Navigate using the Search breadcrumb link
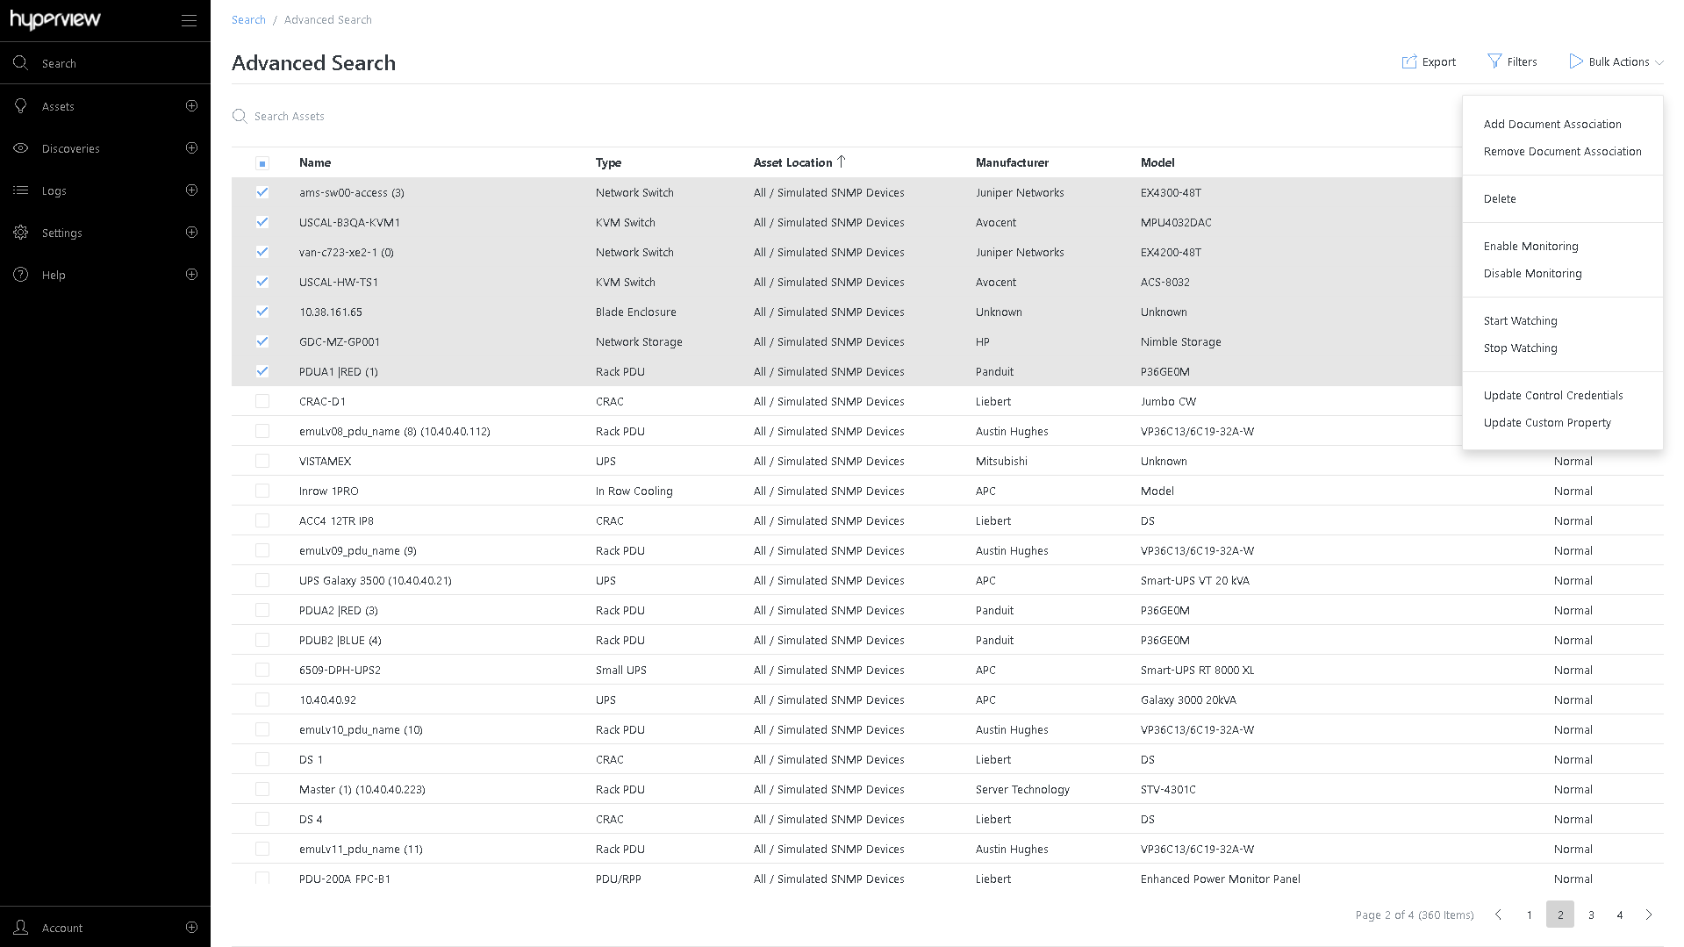Screen dimensions: 1684x947 [248, 19]
